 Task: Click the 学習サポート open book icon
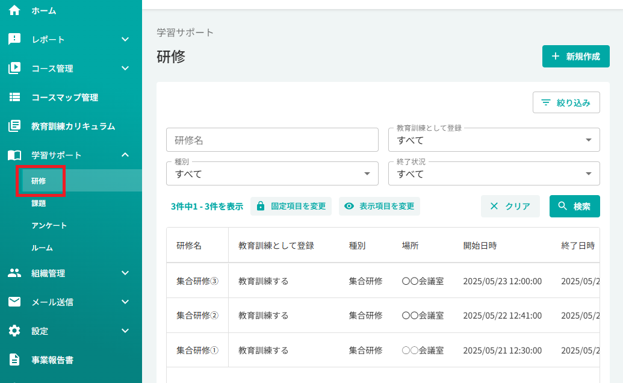14,155
